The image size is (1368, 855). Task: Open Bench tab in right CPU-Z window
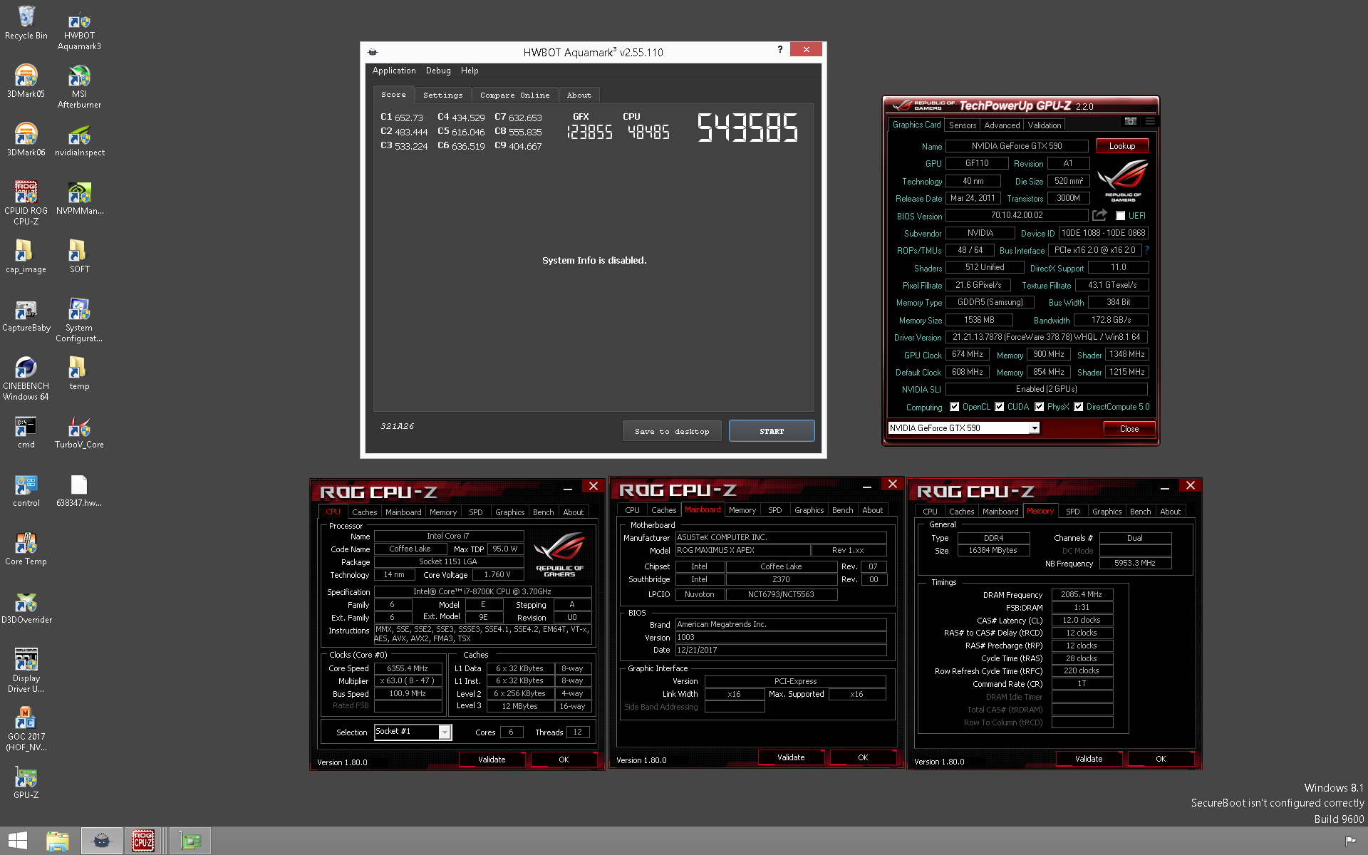pyautogui.click(x=1141, y=512)
